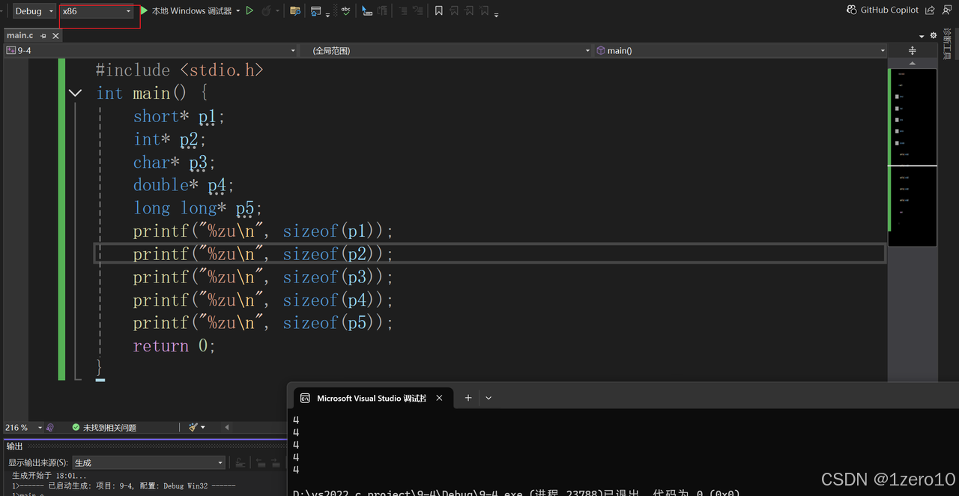This screenshot has width=959, height=496.
Task: Click the split editor window icon
Action: (x=912, y=50)
